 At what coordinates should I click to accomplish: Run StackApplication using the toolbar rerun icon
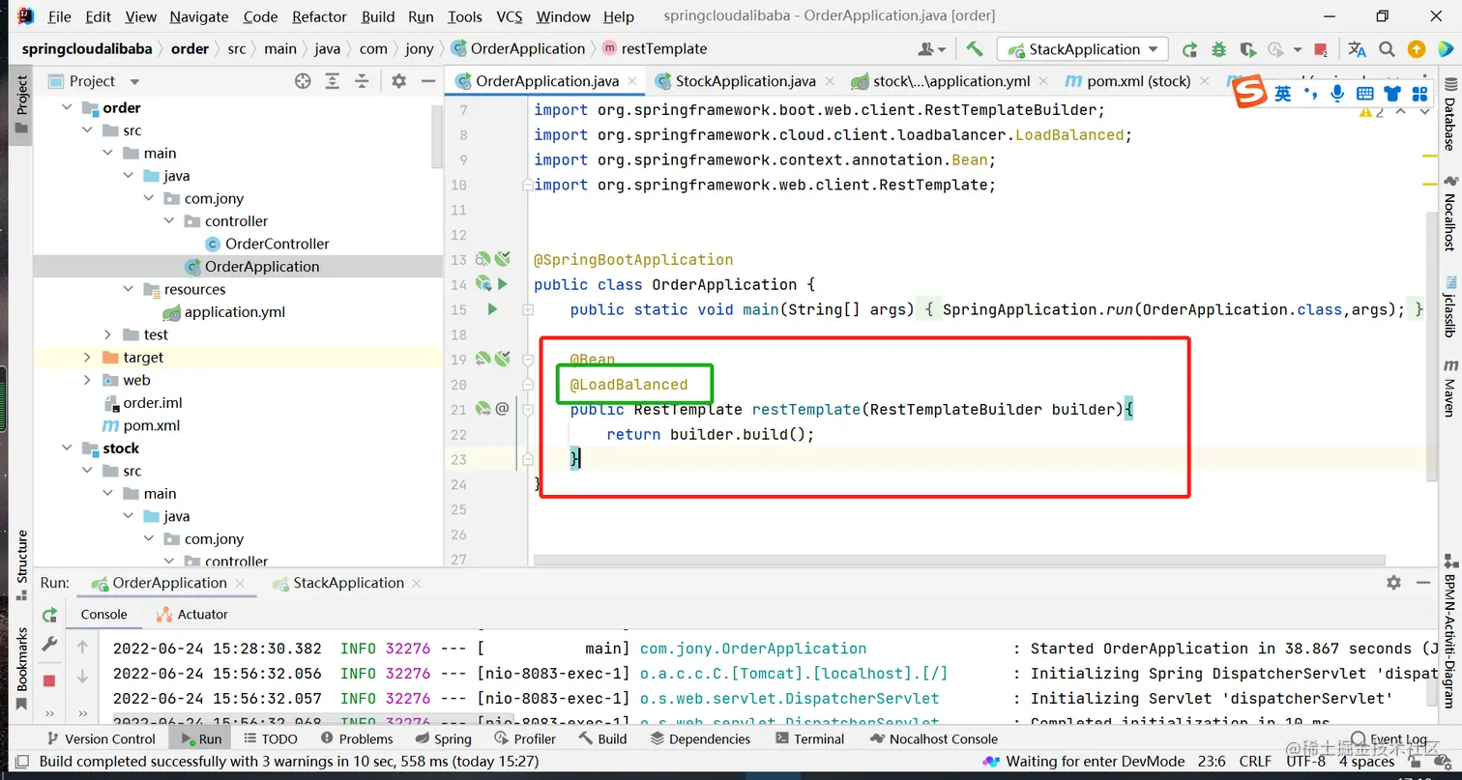1189,49
